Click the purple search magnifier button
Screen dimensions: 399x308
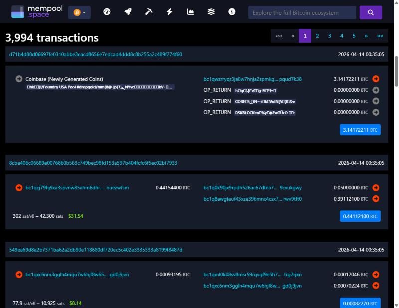point(371,13)
